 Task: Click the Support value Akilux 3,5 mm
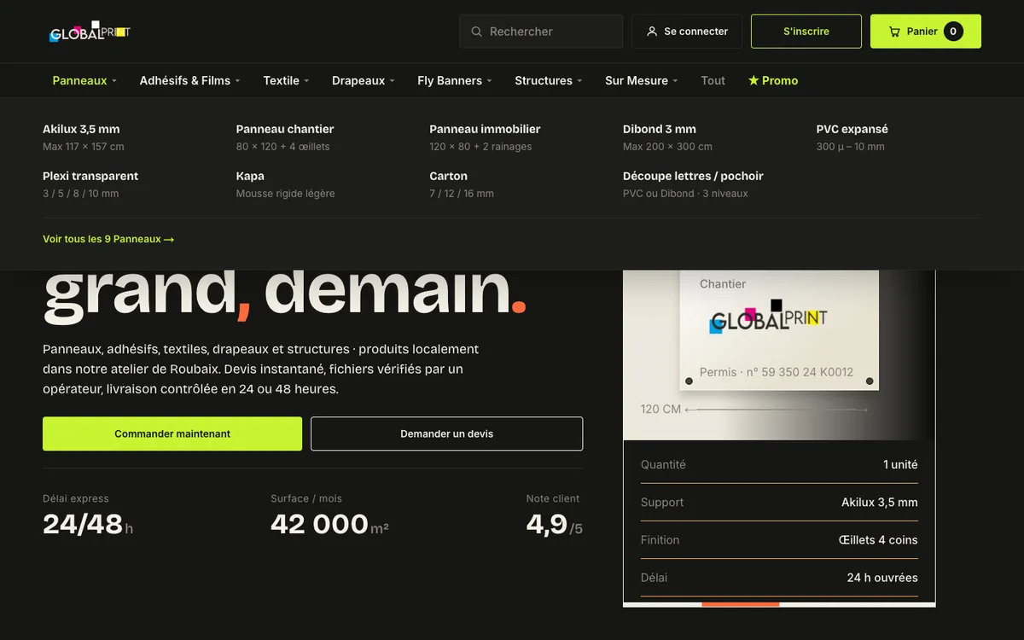pyautogui.click(x=880, y=503)
